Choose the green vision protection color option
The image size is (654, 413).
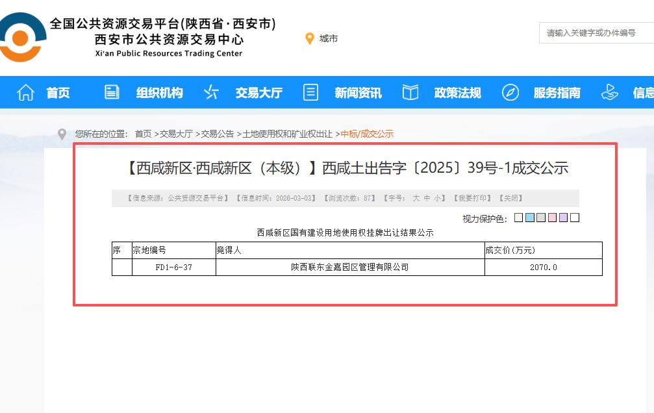542,218
